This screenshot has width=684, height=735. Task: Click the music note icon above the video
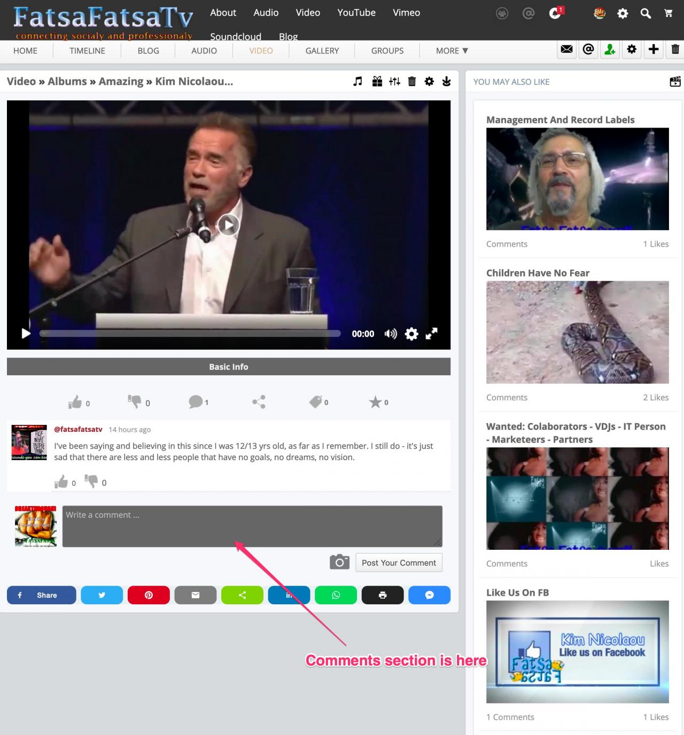click(358, 81)
